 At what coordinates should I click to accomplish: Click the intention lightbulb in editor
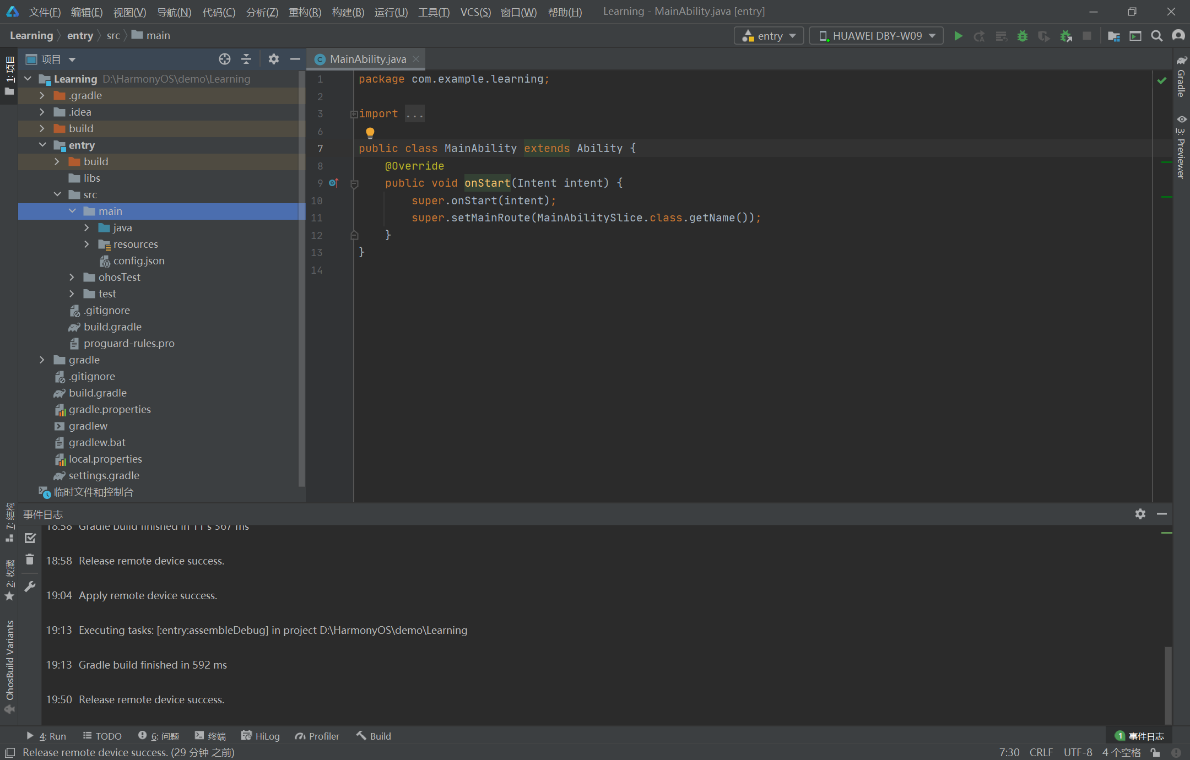point(370,132)
